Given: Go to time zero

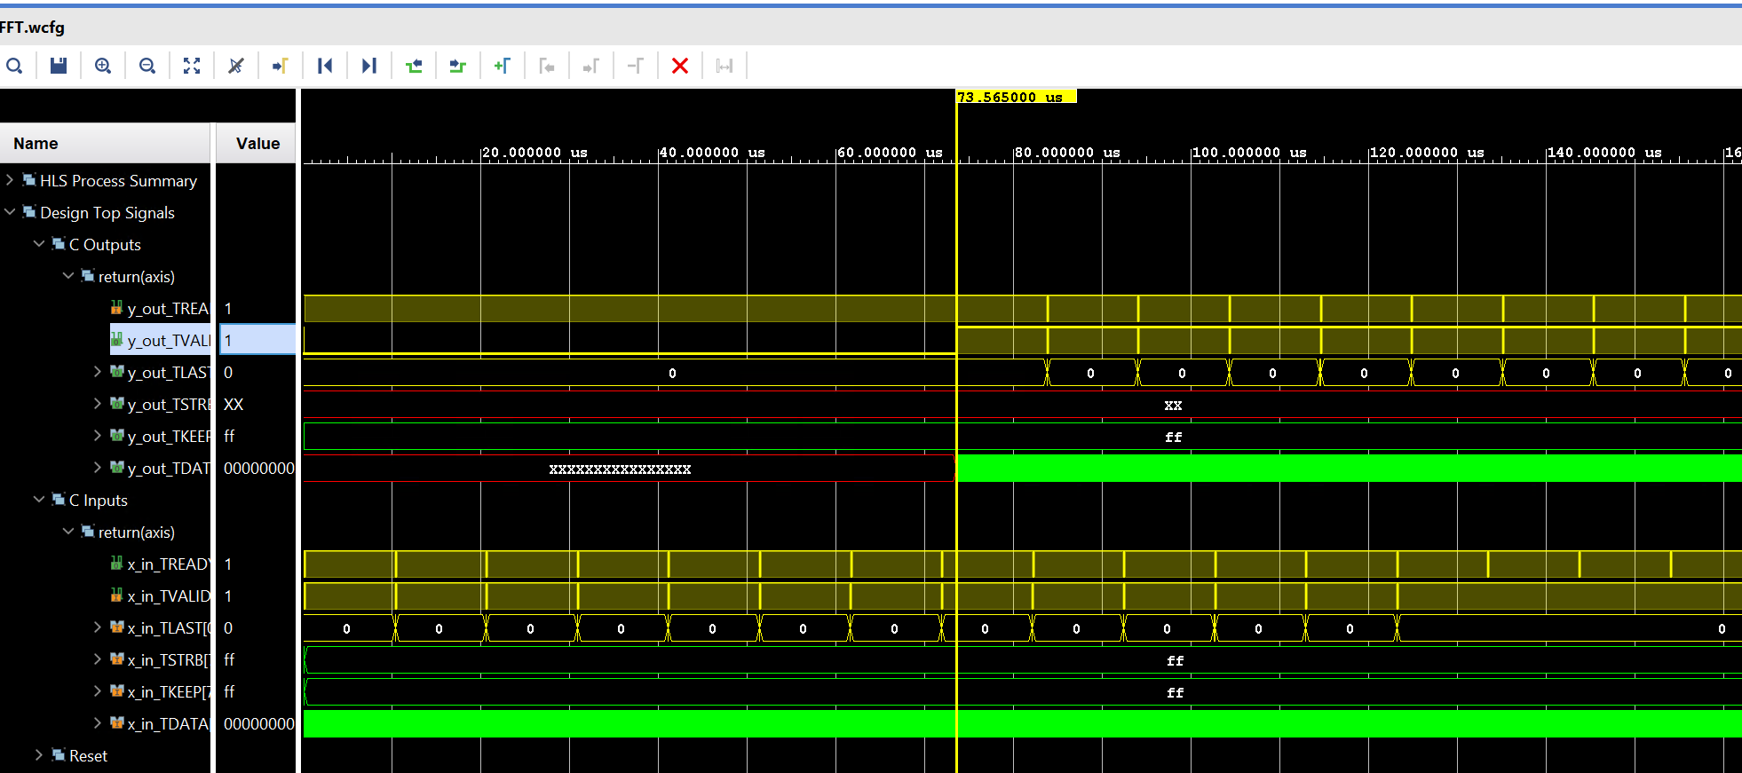Looking at the screenshot, I should coord(325,66).
